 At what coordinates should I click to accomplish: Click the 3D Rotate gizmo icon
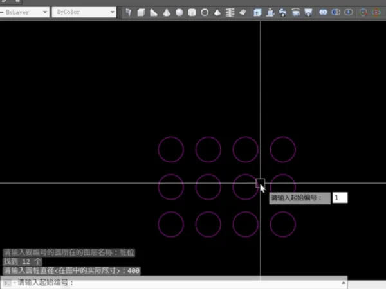tap(376, 12)
